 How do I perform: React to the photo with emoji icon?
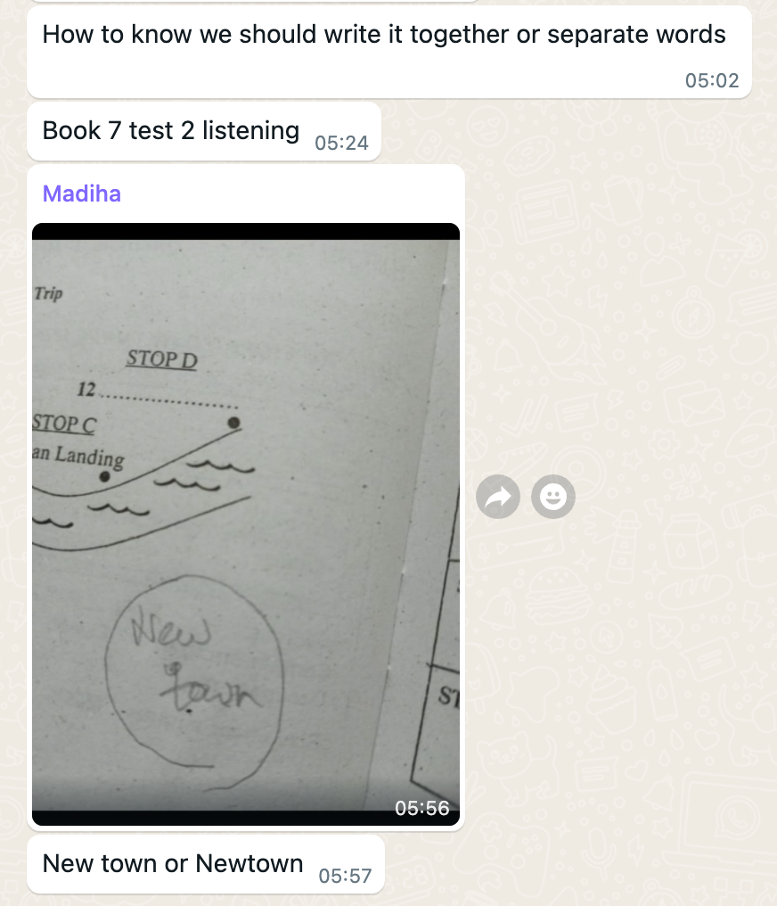553,497
